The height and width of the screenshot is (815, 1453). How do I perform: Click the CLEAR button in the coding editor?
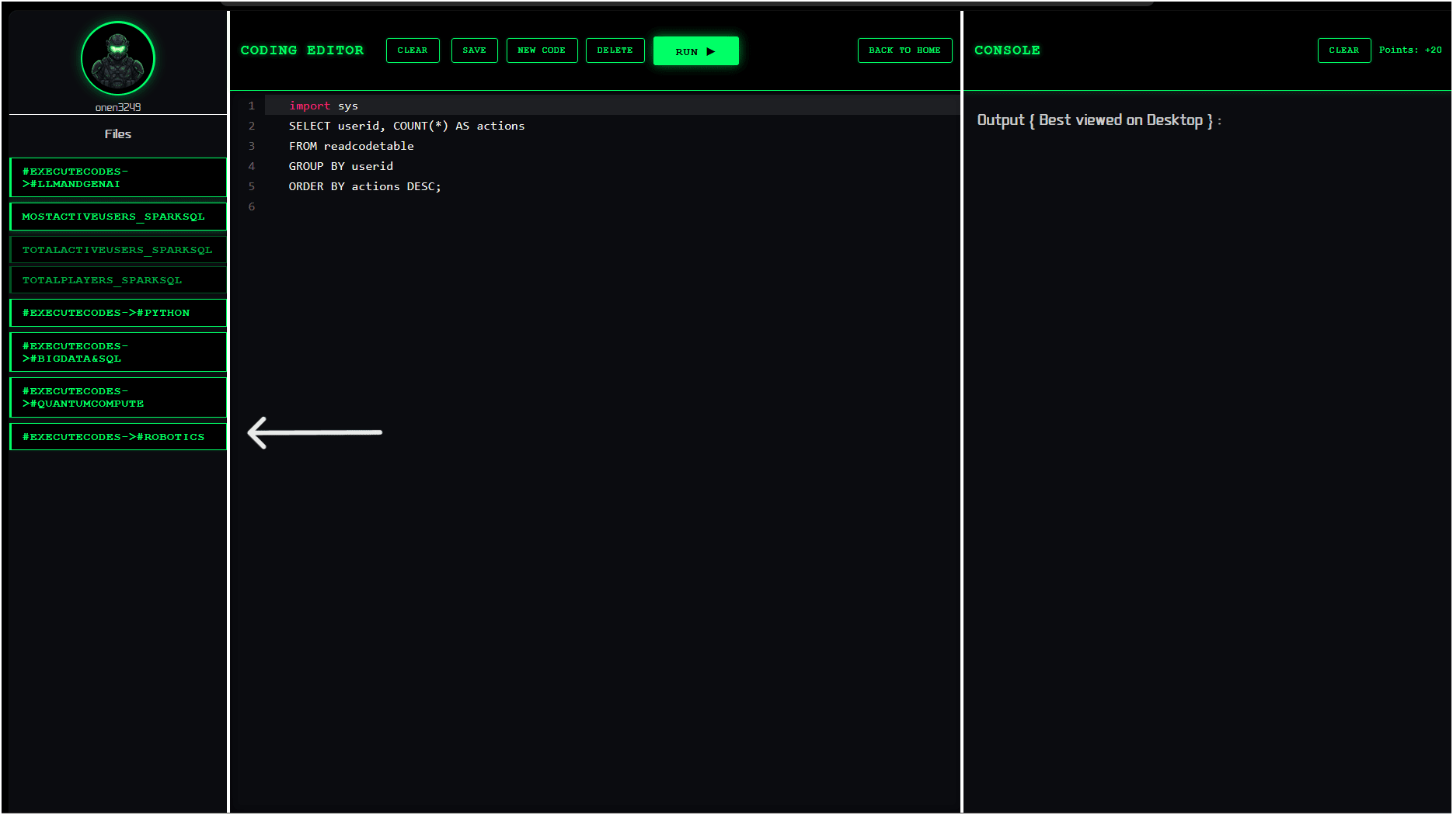pos(413,50)
